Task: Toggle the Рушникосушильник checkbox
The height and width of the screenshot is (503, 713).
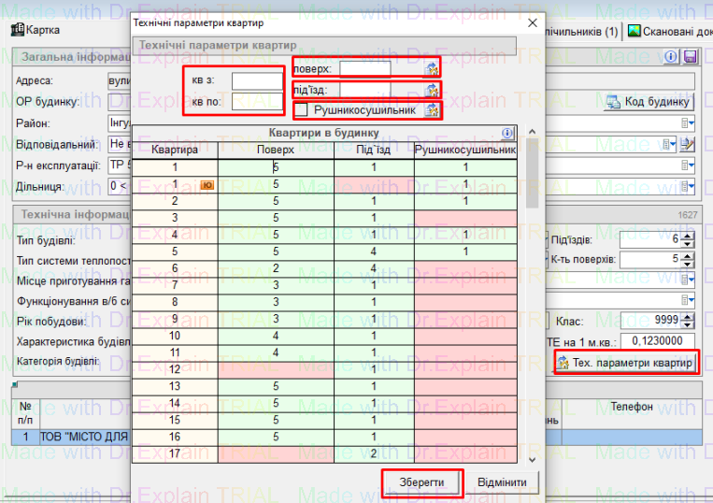Action: click(x=302, y=110)
